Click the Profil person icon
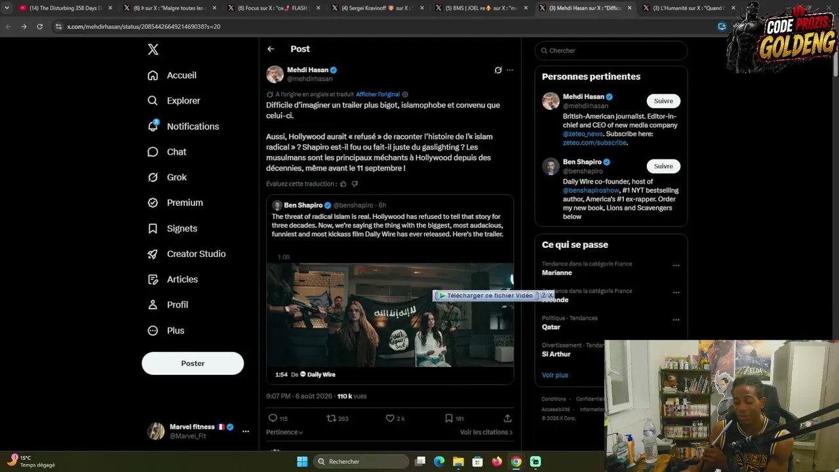839x472 pixels. [153, 305]
